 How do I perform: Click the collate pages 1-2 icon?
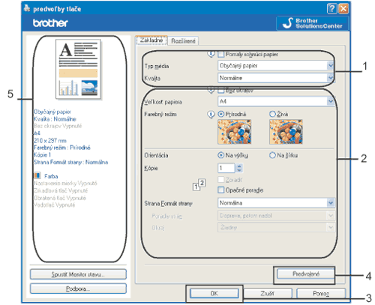click(x=199, y=184)
